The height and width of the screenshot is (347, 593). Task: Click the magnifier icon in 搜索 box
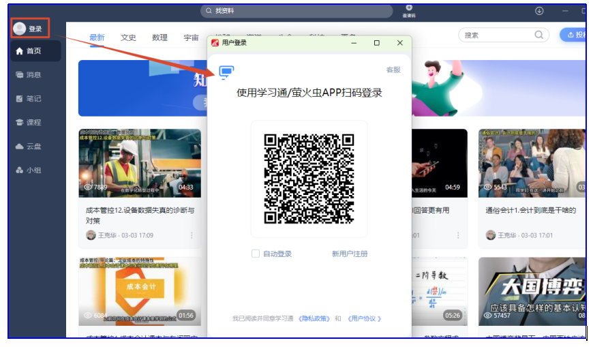coord(539,35)
